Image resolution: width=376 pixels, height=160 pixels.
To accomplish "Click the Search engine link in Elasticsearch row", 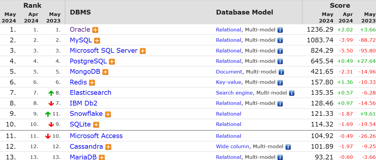I will click(x=234, y=93).
